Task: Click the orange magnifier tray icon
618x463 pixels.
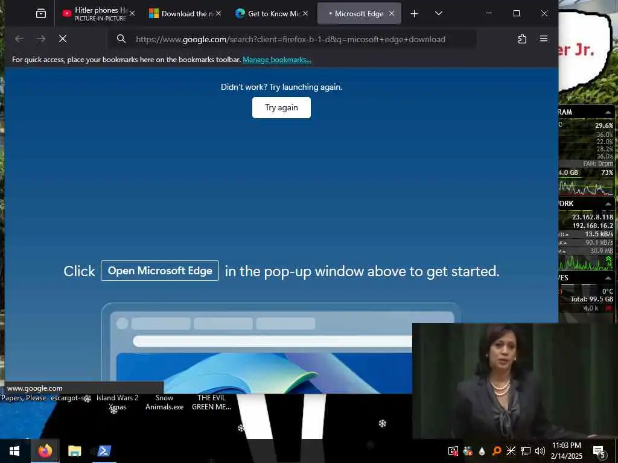Action: click(x=497, y=451)
